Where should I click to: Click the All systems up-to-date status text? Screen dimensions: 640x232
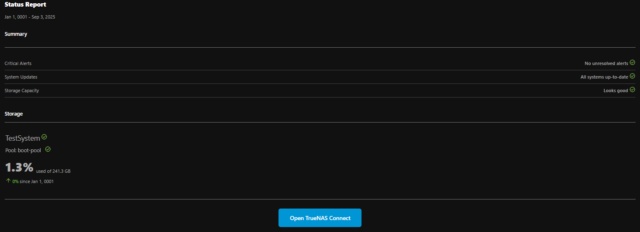(604, 77)
